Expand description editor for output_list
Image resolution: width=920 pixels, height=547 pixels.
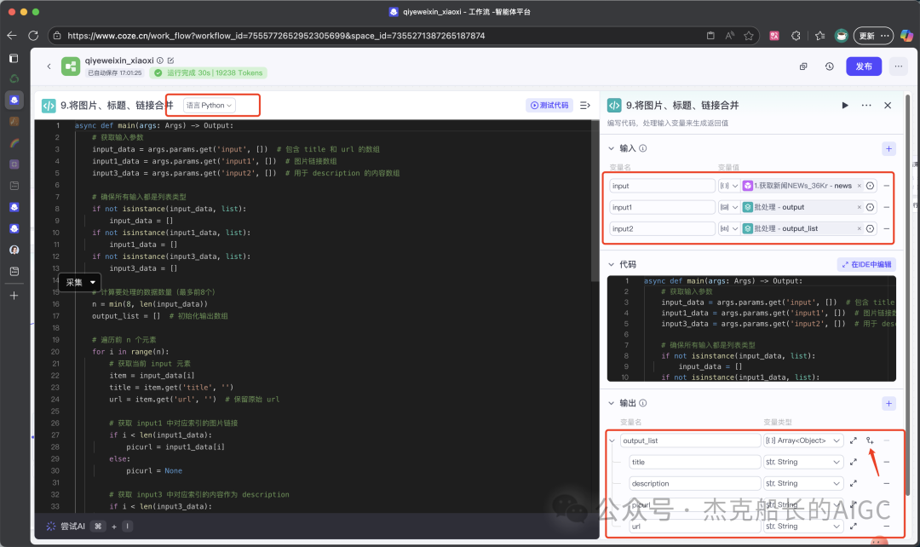853,440
